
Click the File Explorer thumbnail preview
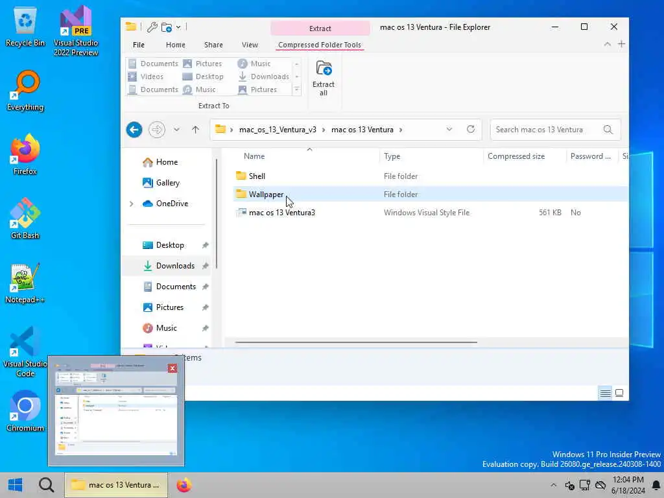tap(116, 410)
